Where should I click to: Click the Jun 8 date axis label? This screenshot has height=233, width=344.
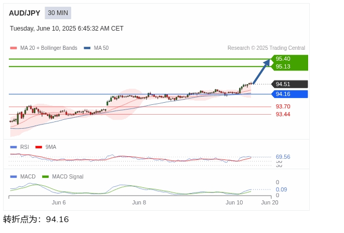point(139,202)
